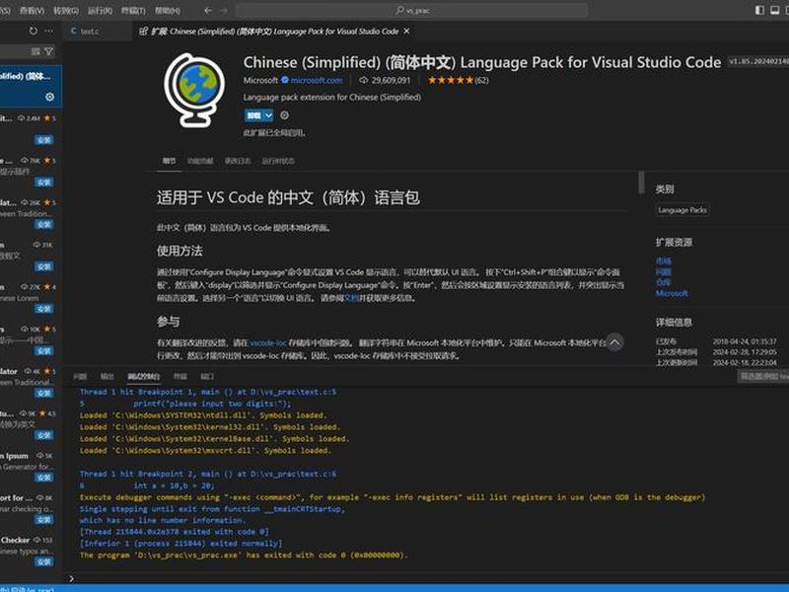Switch to the test.c editor tab
Viewport: 789px width, 592px height.
tap(90, 32)
